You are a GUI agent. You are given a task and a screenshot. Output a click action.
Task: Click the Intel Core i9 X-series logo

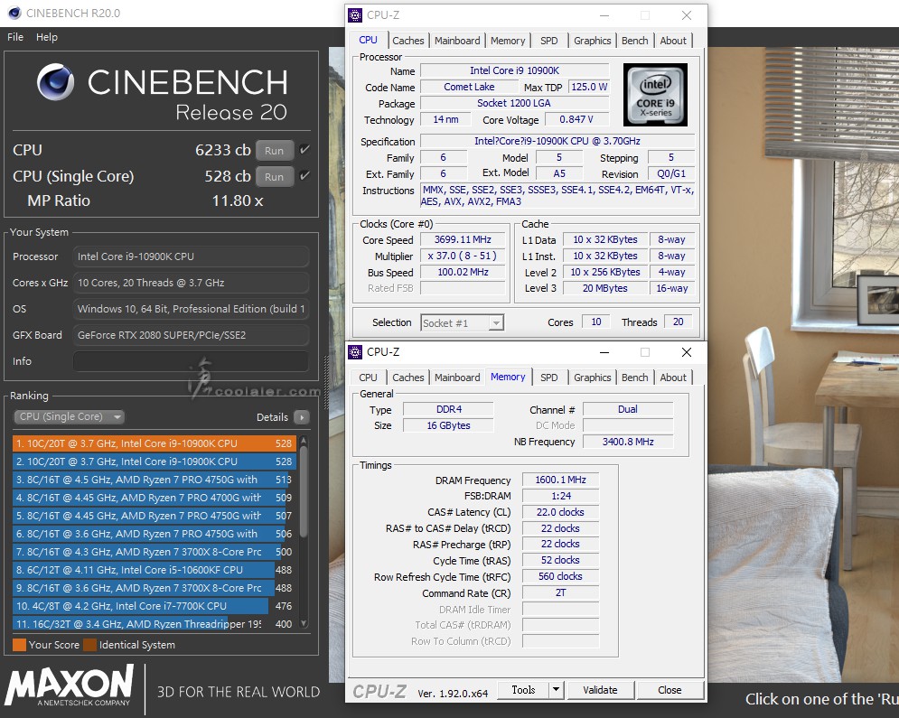click(655, 95)
